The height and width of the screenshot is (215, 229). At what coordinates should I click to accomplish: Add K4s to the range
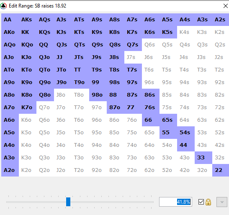(186, 32)
